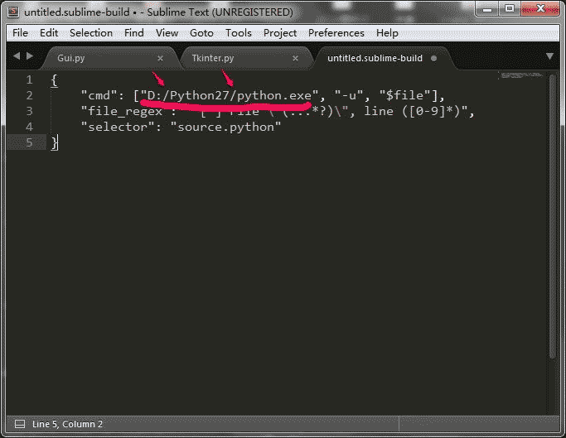Close the Tkinter.py tab
Image resolution: width=566 pixels, height=438 pixels.
pos(295,58)
